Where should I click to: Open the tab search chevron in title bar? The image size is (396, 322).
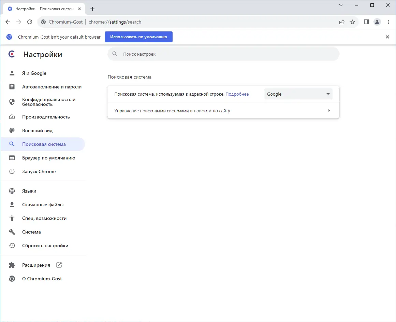click(x=341, y=5)
